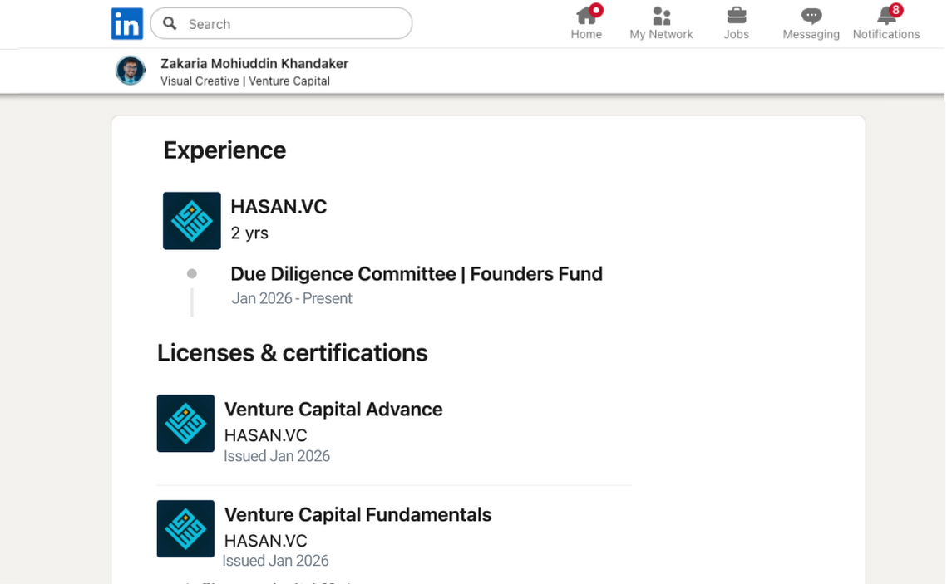
Task: Open My Network
Action: 661,23
